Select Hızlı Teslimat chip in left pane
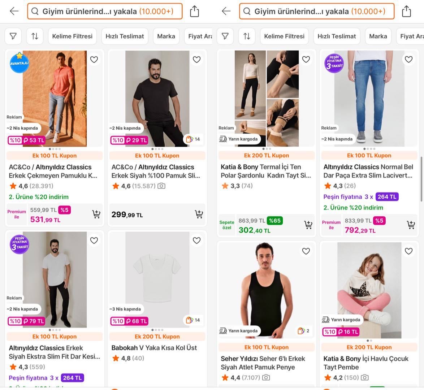 pos(125,36)
